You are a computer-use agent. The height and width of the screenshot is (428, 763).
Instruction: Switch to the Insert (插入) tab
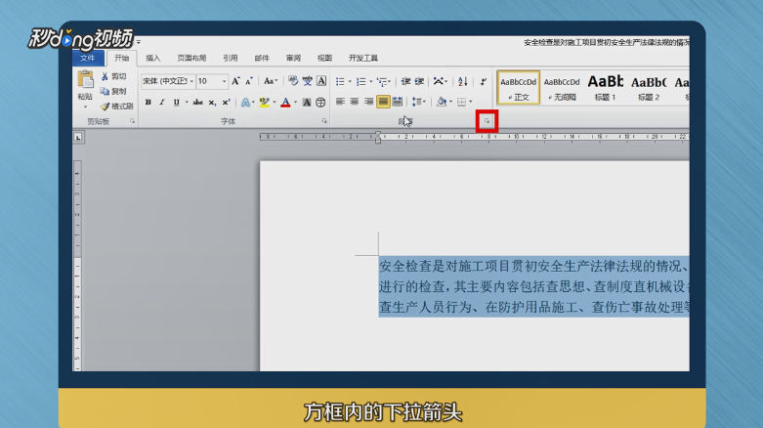[152, 58]
